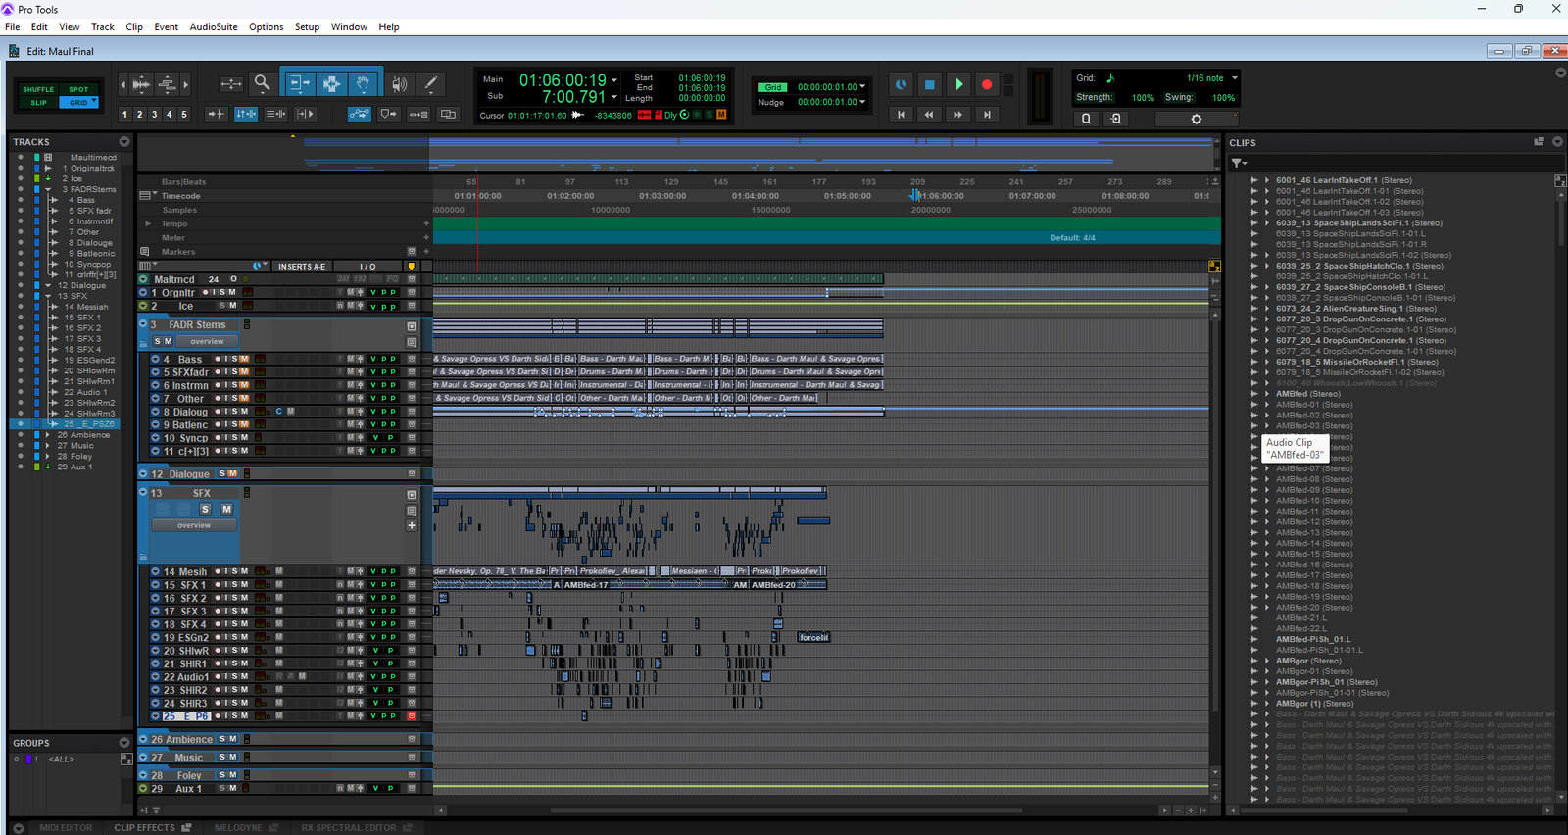Select track 25_E_PS26 in Tracks list
This screenshot has width=1568, height=835.
(x=88, y=424)
